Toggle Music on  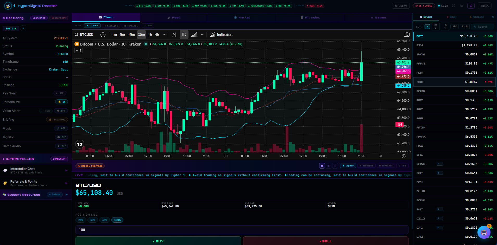tap(61, 128)
